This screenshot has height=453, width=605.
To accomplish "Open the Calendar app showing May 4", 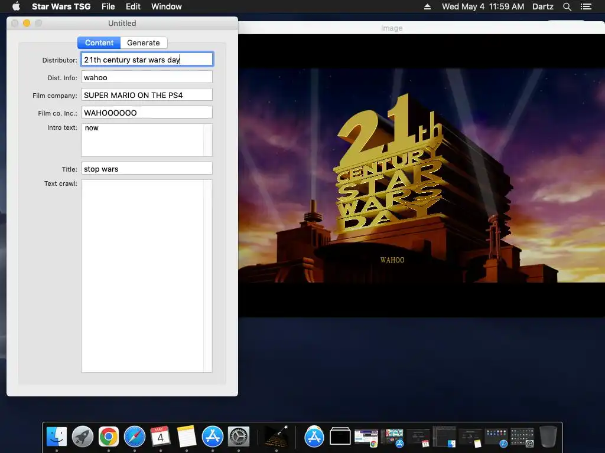I will click(x=161, y=436).
